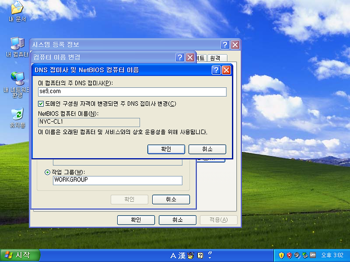Image resolution: width=350 pixels, height=262 pixels.
Task: Open the IME tools pad icon
Action: 191,255
